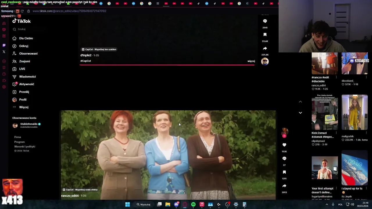Viewport: 372px width, 209px height.
Task: Like the ranczo_edit4 video
Action: point(284,145)
